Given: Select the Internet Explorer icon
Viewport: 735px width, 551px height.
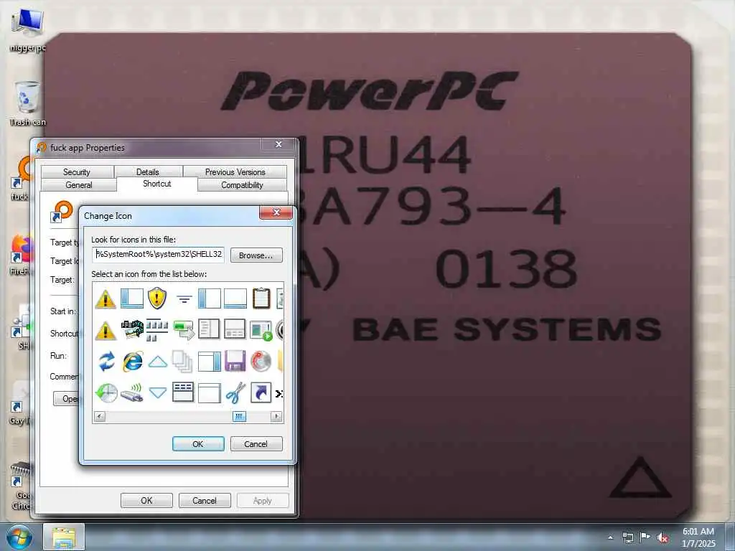Looking at the screenshot, I should [133, 362].
